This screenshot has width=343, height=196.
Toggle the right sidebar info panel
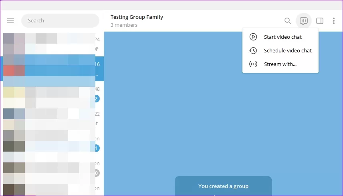coord(320,21)
